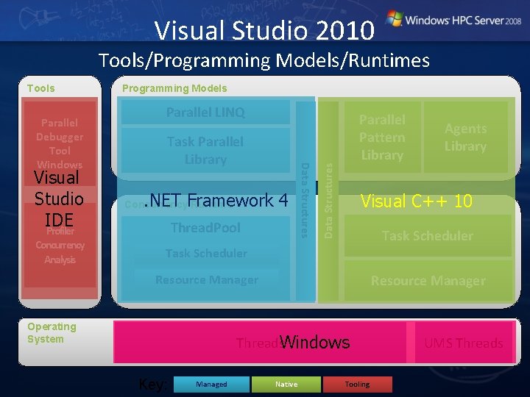
Task: Click the Windows HPC Server 2008 logo
Action: coord(453,19)
